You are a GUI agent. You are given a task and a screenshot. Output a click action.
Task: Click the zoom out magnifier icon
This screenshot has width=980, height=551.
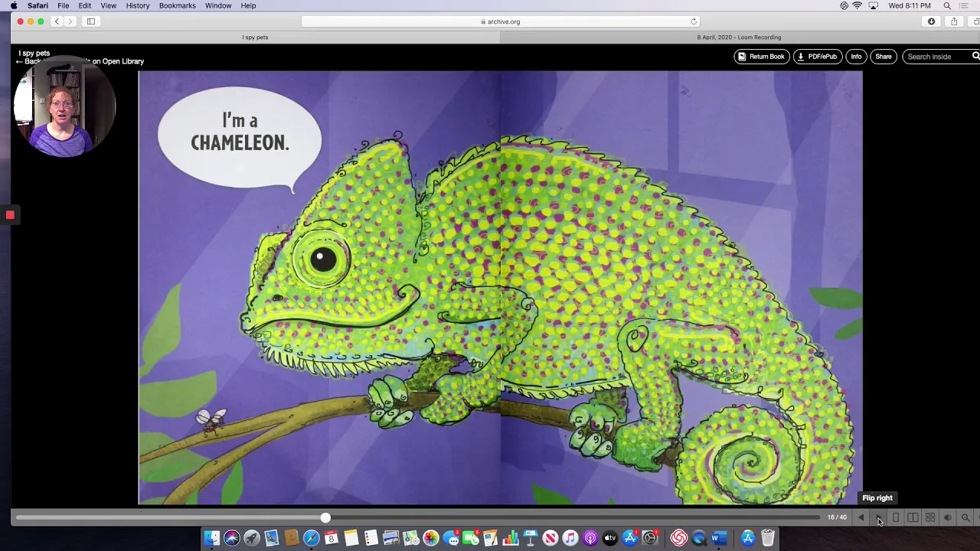click(x=965, y=518)
